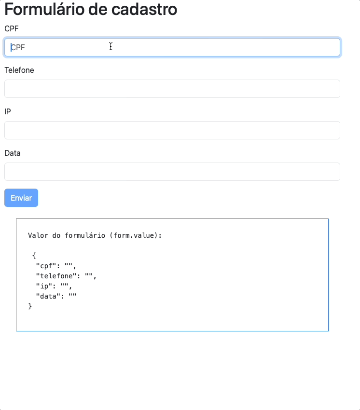This screenshot has width=360, height=410.
Task: Click the IP field label
Action: point(8,111)
